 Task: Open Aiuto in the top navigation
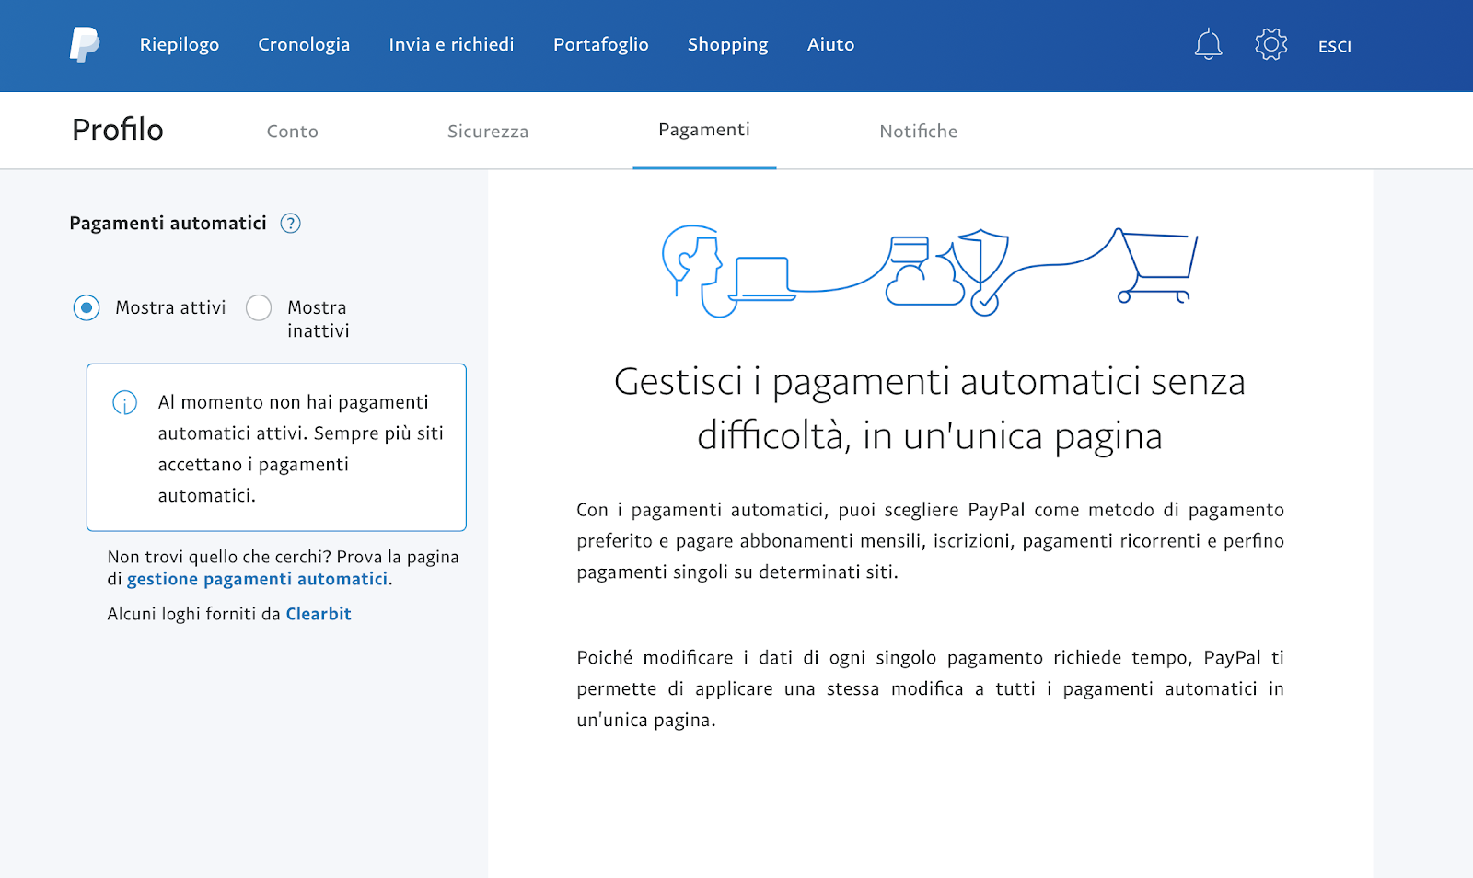[830, 44]
